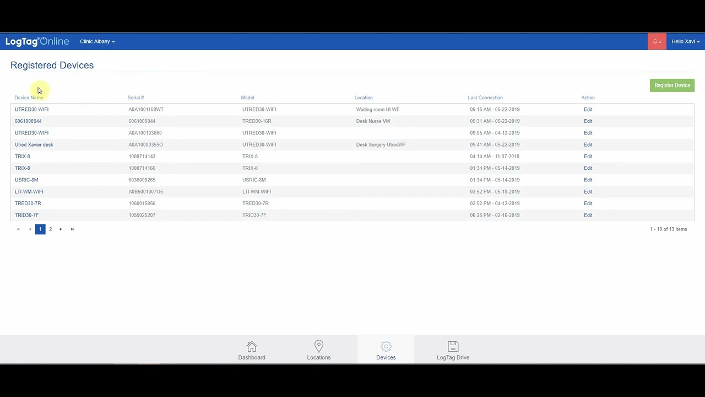Click model TRED30-16R cell
This screenshot has height=397, width=705.
(257, 121)
